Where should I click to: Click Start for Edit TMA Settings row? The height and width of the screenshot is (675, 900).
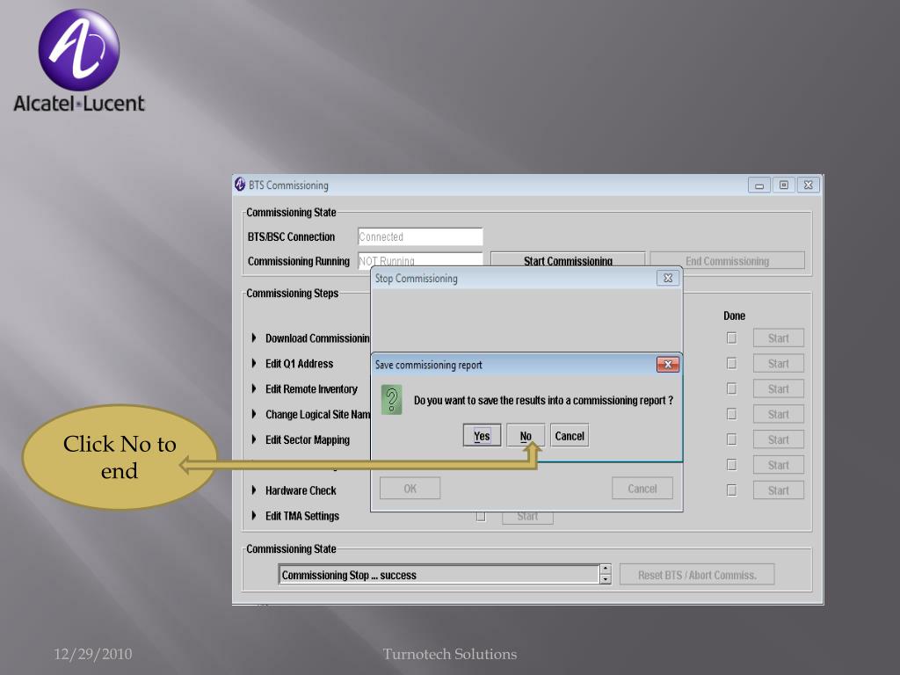click(x=527, y=517)
